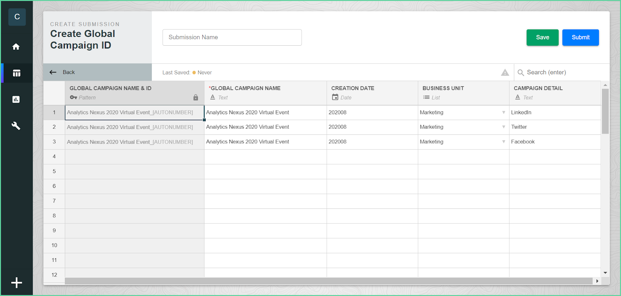The image size is (621, 296).
Task: Select the Creation Date column header
Action: pyautogui.click(x=372, y=93)
